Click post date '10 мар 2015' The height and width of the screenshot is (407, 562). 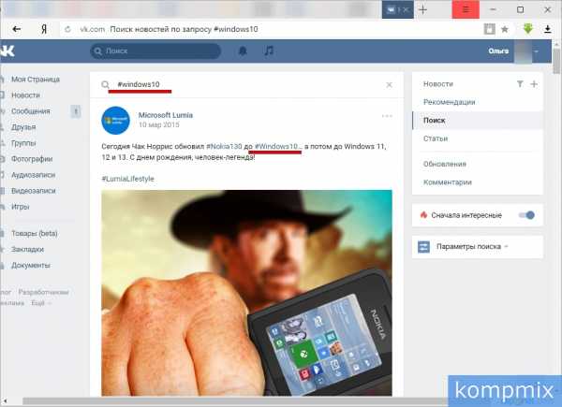pyautogui.click(x=159, y=125)
